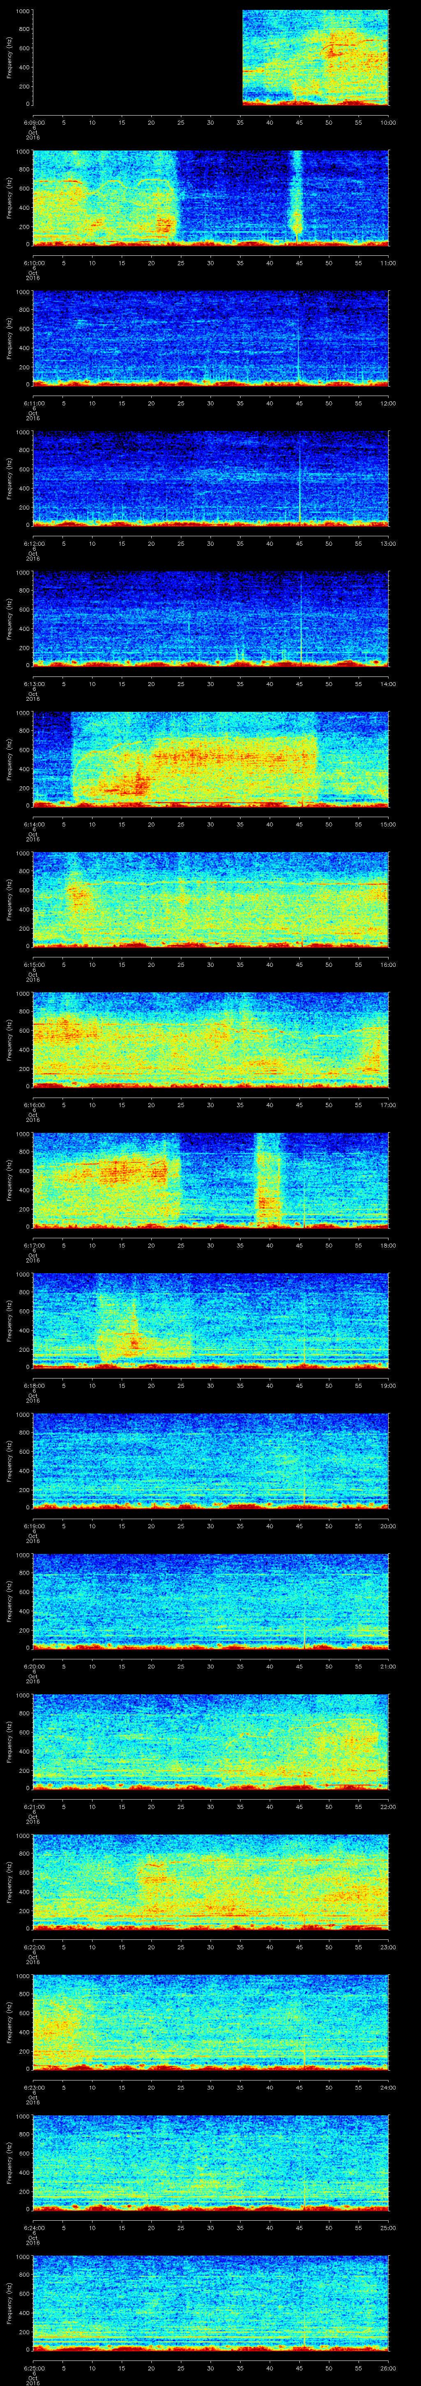Screen dimensions: 421x2386
Task: Click the 15:00 end time label
Action: click(388, 825)
